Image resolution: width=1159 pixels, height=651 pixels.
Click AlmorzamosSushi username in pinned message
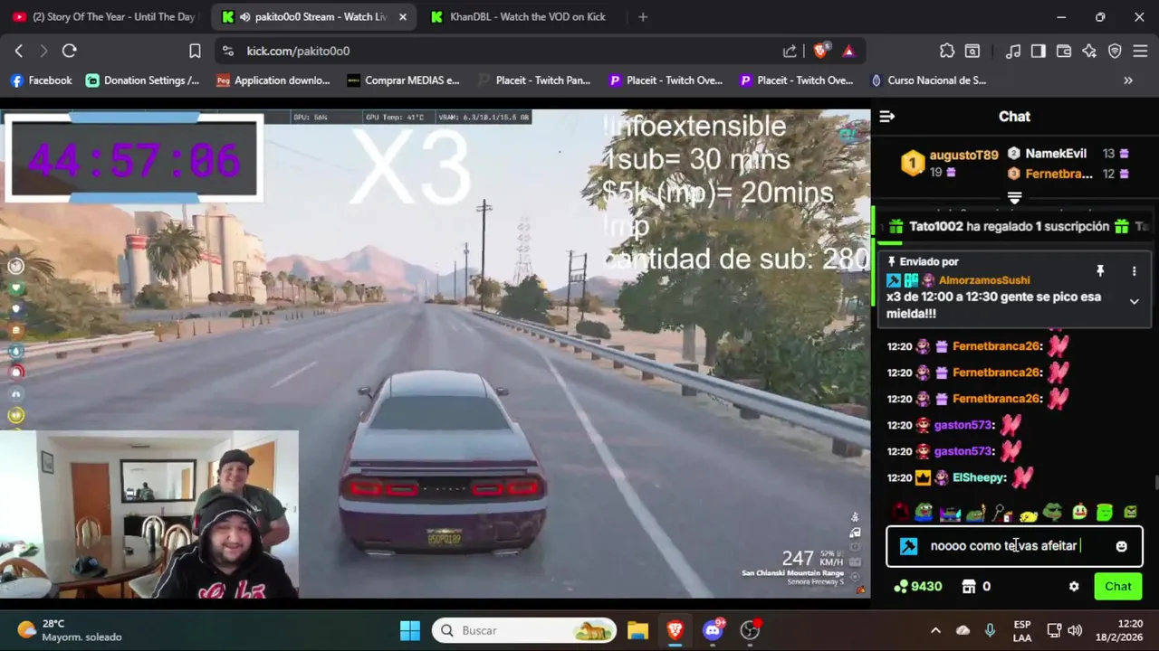point(983,280)
